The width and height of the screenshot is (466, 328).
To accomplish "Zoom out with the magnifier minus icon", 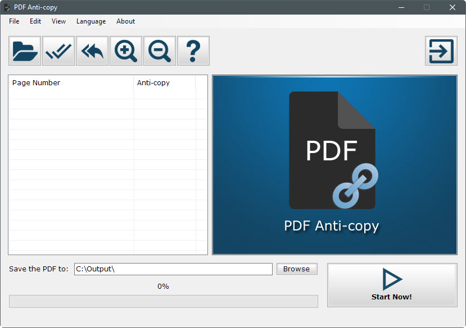I will pos(160,50).
